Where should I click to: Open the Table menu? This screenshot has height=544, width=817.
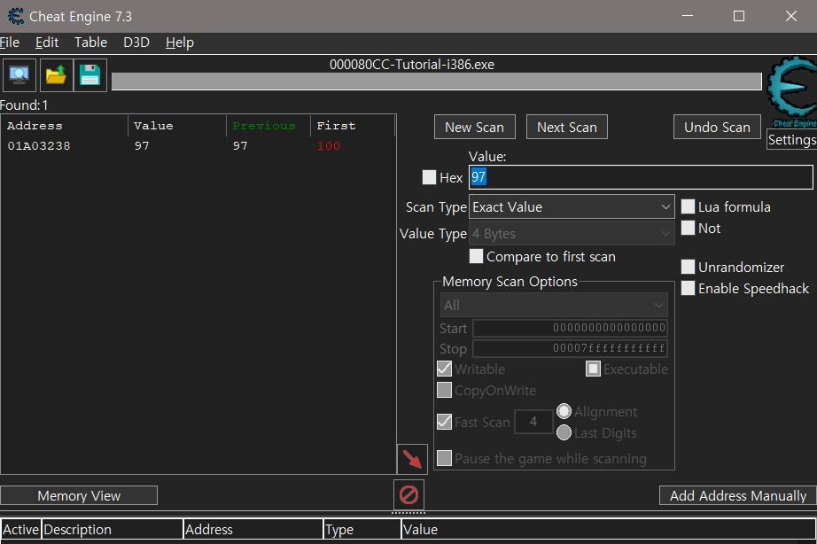[x=90, y=43]
